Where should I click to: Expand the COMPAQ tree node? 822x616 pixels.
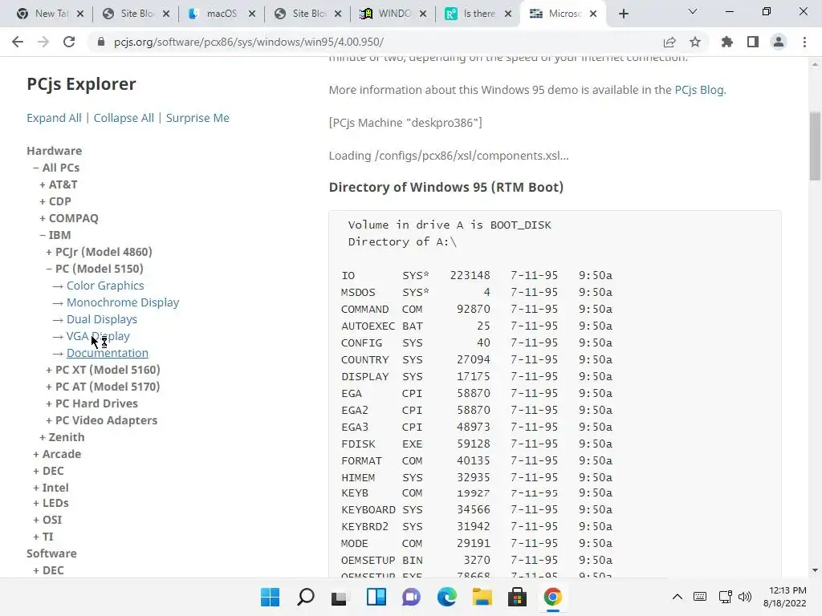coord(69,218)
